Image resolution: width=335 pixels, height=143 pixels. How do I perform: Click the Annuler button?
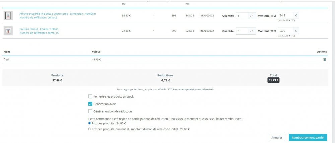[277, 138]
